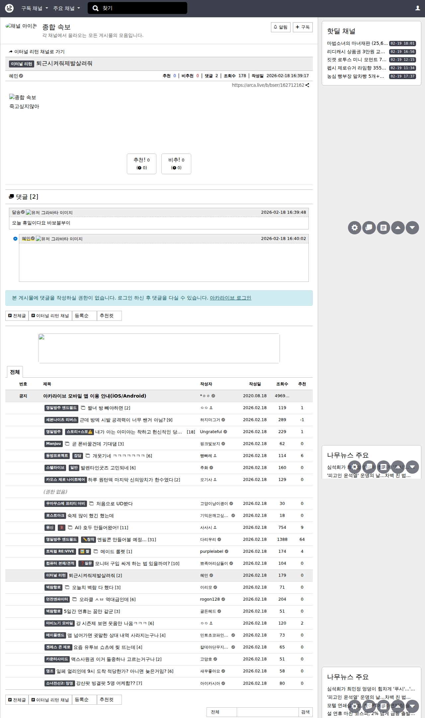Open the bottom 등록순 sort dropdown

click(x=84, y=700)
